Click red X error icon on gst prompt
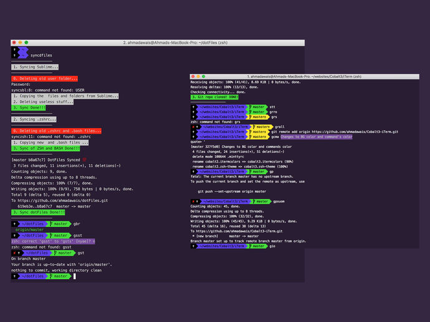430x322 pixels. pos(14,253)
